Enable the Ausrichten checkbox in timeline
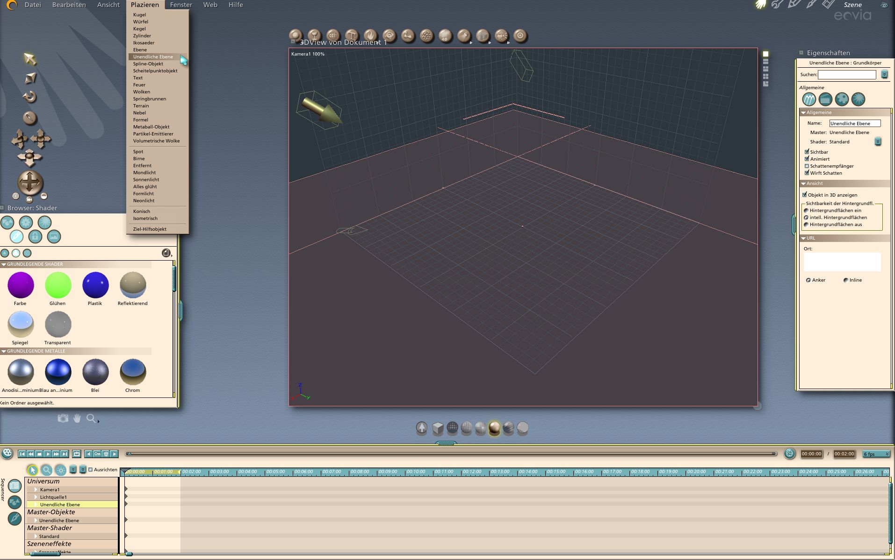This screenshot has height=560, width=895. 91,469
